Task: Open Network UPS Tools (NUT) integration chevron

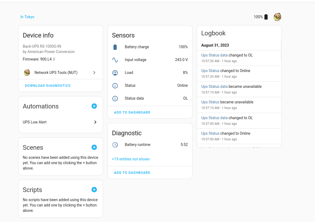Action: pyautogui.click(x=94, y=73)
